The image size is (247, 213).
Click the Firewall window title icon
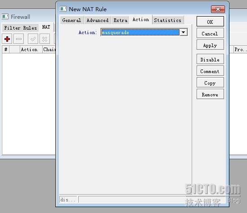[x=5, y=17]
